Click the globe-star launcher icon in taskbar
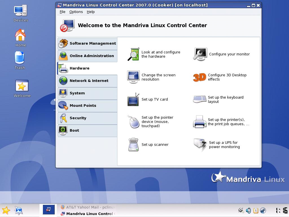 (19, 210)
